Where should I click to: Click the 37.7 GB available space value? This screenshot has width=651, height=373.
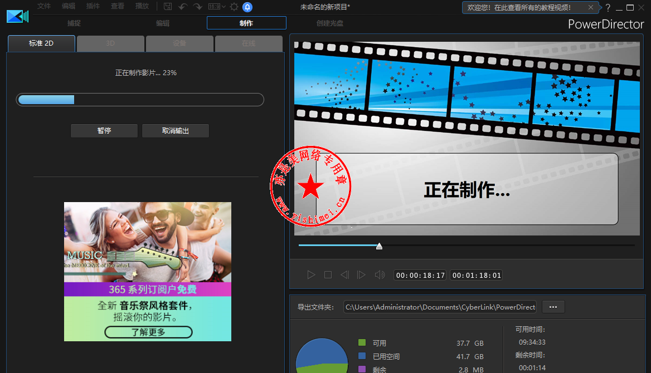pos(470,343)
